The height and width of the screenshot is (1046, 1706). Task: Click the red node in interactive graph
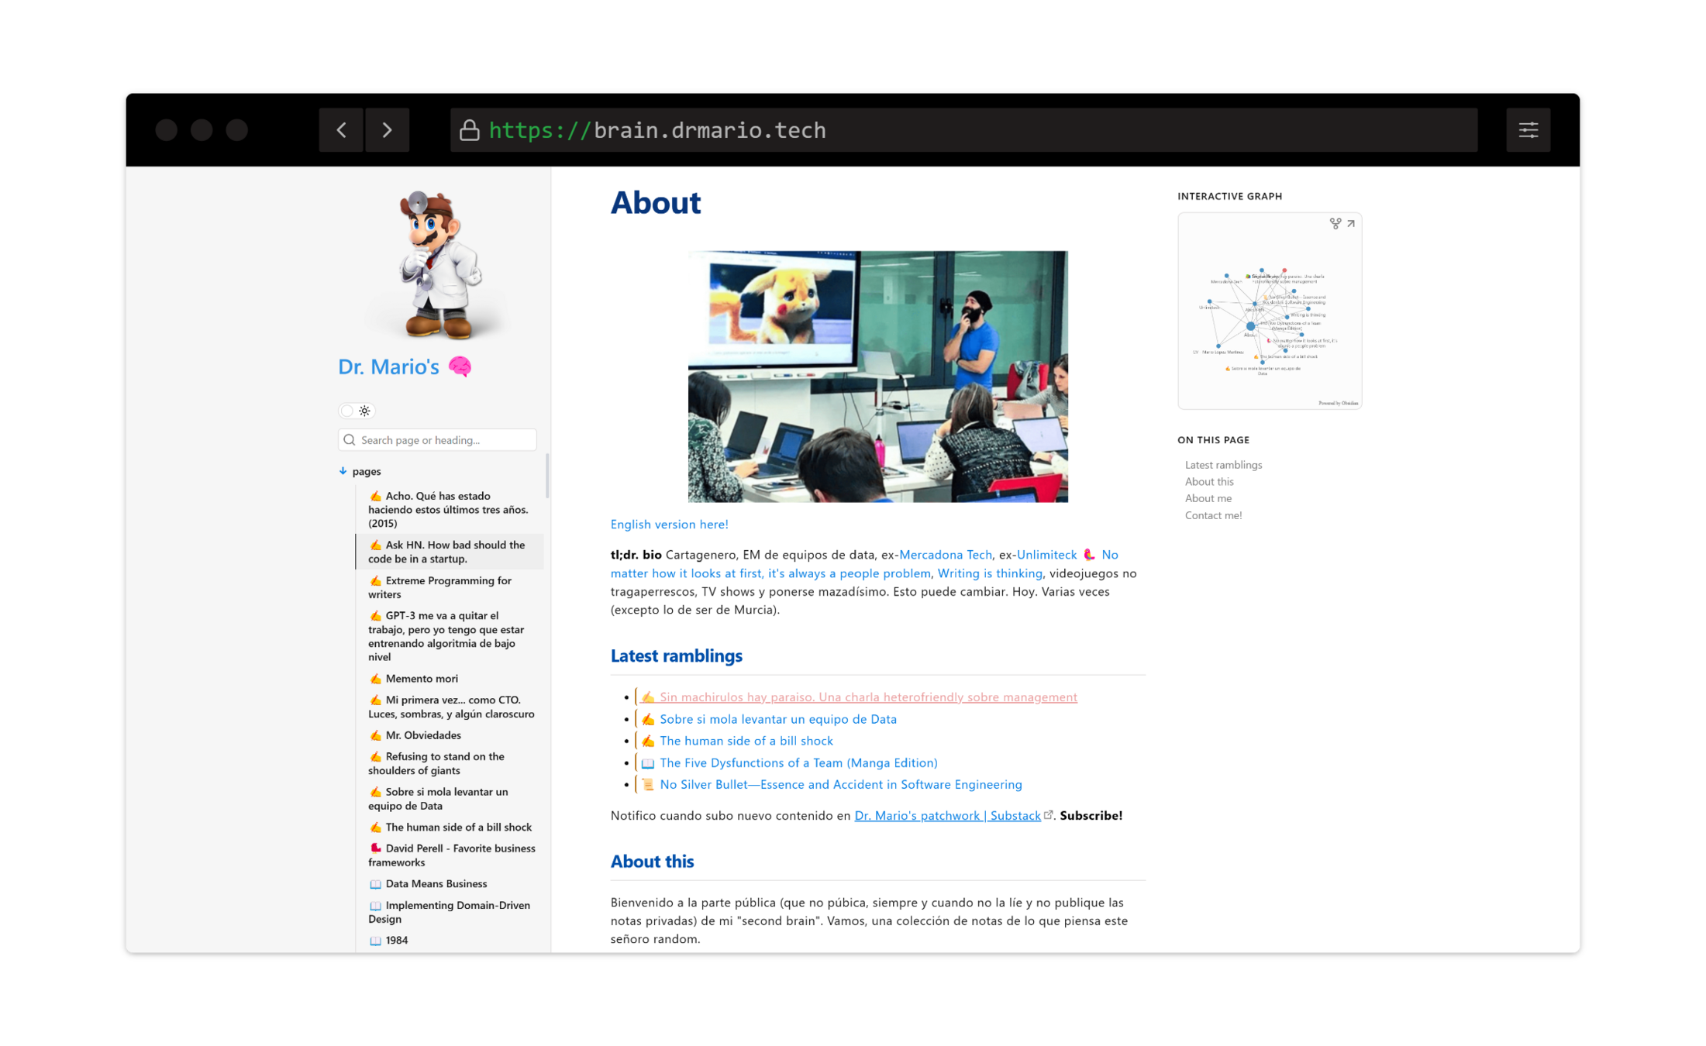pyautogui.click(x=1284, y=271)
